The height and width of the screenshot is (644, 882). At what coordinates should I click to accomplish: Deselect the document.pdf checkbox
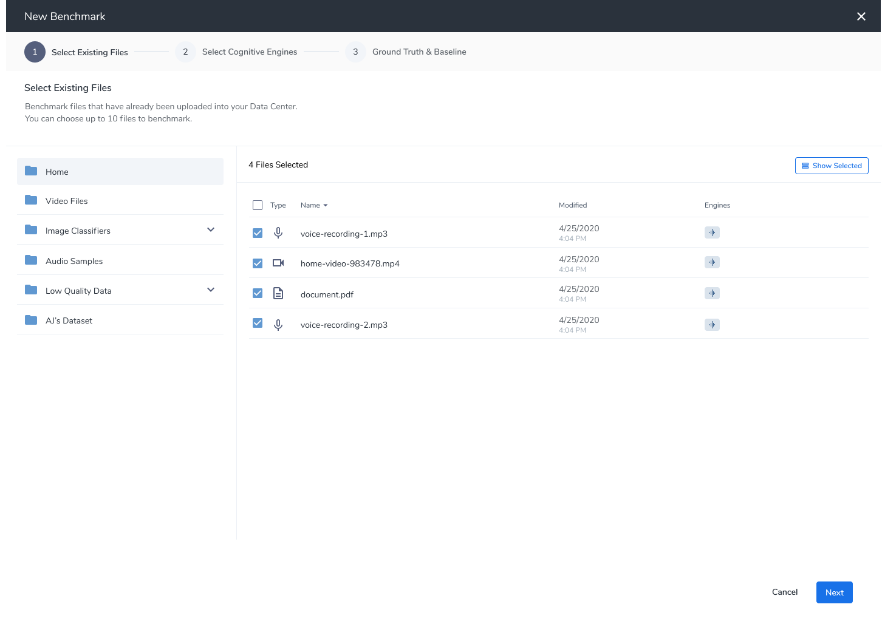pos(258,293)
